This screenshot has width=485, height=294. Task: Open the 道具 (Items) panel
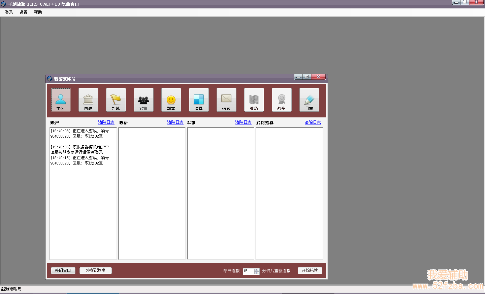(x=199, y=100)
